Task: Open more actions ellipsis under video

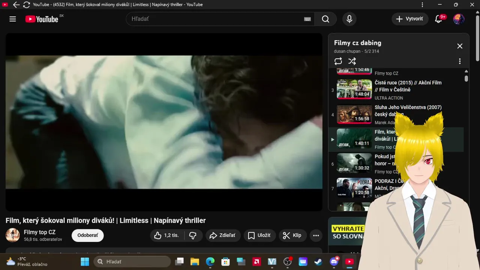Action: tap(316, 235)
